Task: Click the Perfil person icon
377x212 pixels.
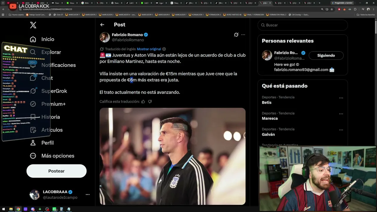Action: [33, 143]
